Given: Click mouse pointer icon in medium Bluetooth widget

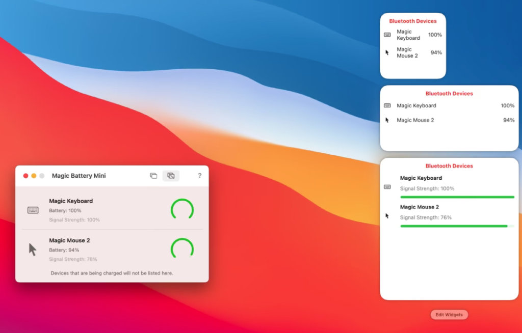Looking at the screenshot, I should coord(387,120).
